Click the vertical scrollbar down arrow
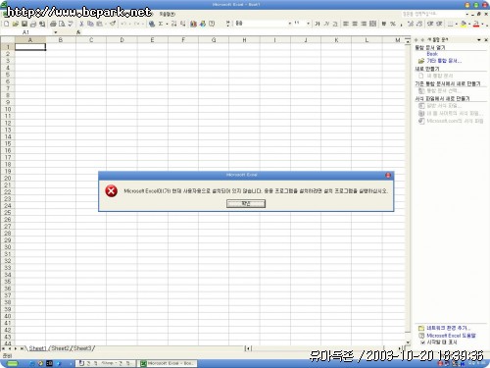 click(408, 342)
